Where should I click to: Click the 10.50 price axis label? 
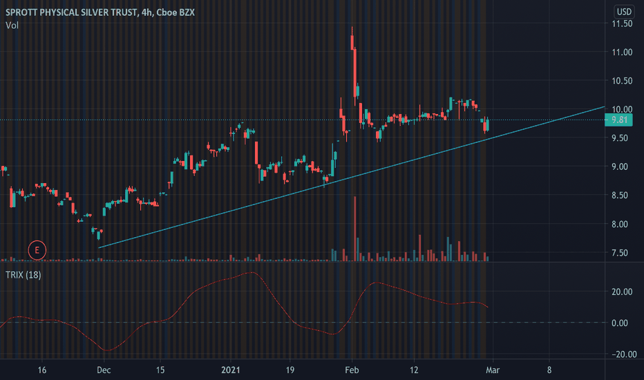622,81
